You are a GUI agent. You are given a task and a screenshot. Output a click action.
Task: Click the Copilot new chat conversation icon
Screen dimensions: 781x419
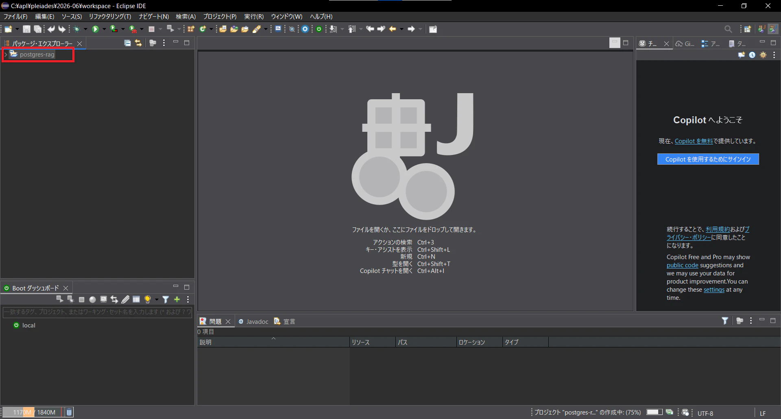(742, 55)
